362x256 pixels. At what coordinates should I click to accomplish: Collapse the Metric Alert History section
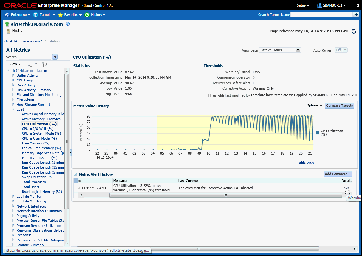[x=76, y=174]
